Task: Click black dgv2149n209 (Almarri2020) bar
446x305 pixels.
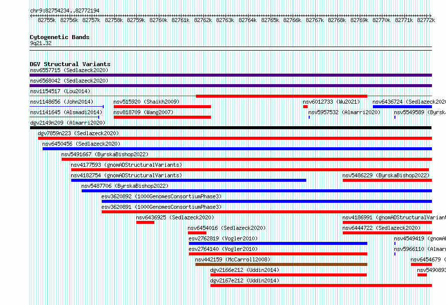Action: click(231, 128)
